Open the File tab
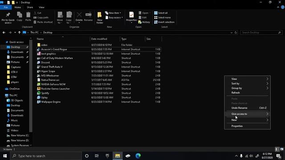 6,7
